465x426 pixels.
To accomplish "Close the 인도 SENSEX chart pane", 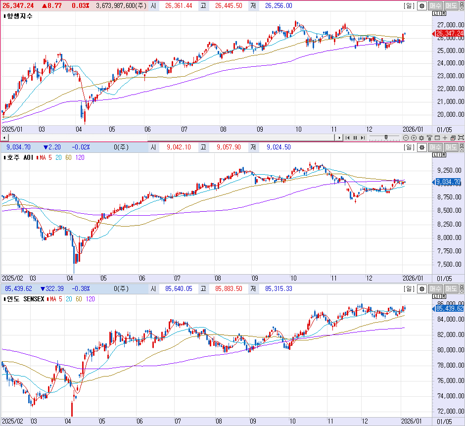I will pos(462,291).
